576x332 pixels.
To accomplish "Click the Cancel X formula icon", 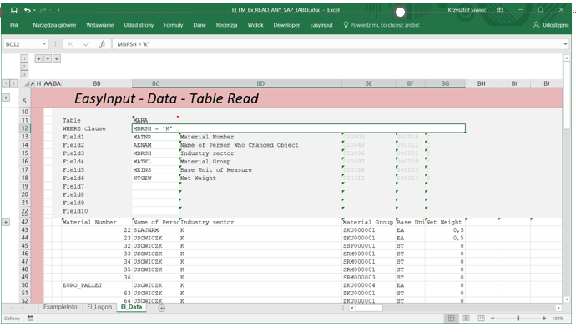I will point(70,44).
